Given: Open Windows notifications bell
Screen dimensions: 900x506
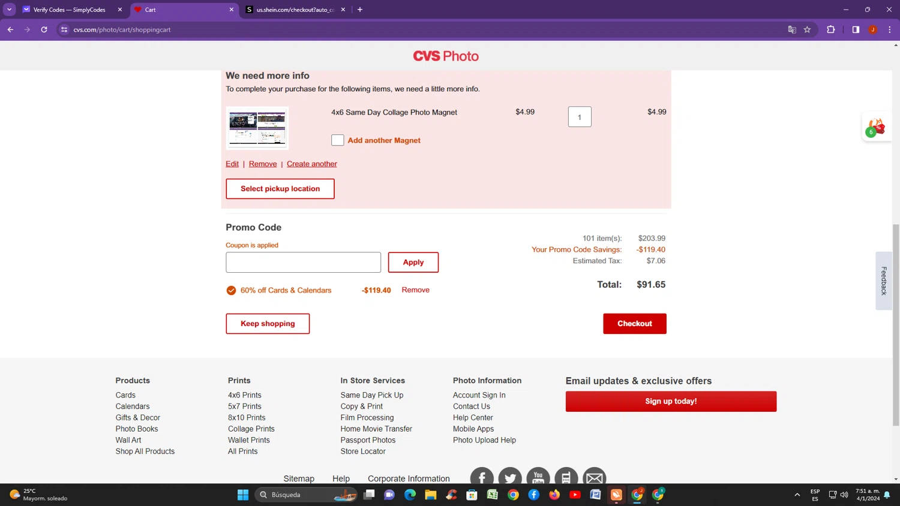Looking at the screenshot, I should point(887,495).
